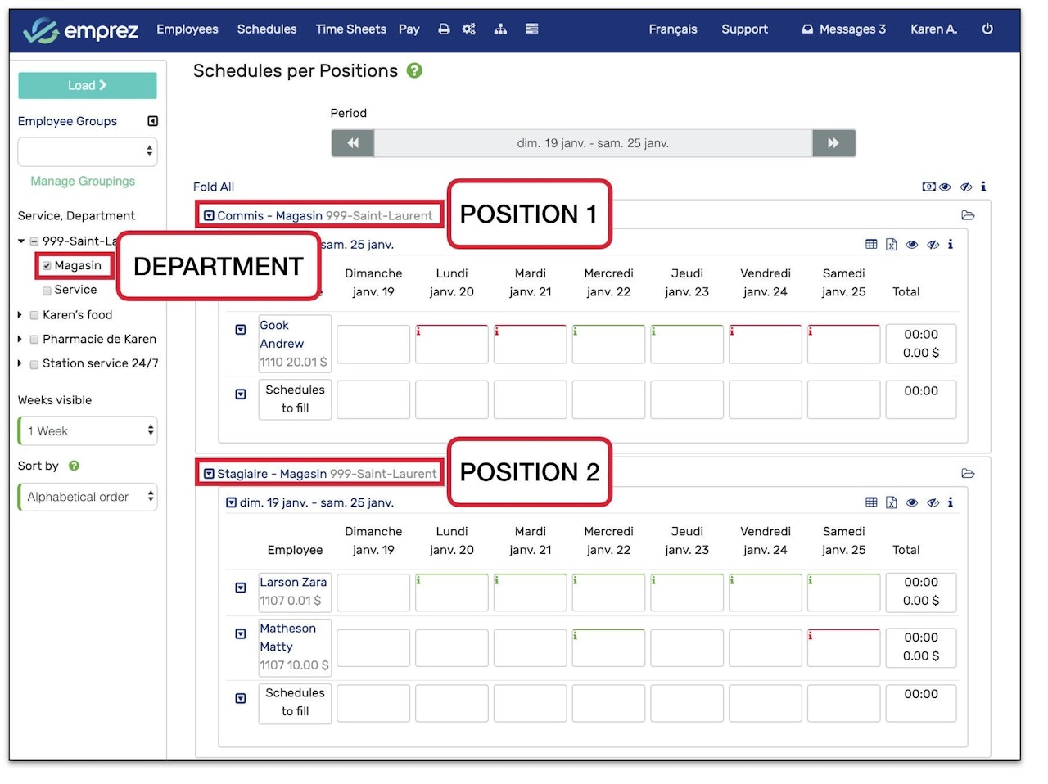Click Excel export icon in Stagiaire section

coord(892,502)
